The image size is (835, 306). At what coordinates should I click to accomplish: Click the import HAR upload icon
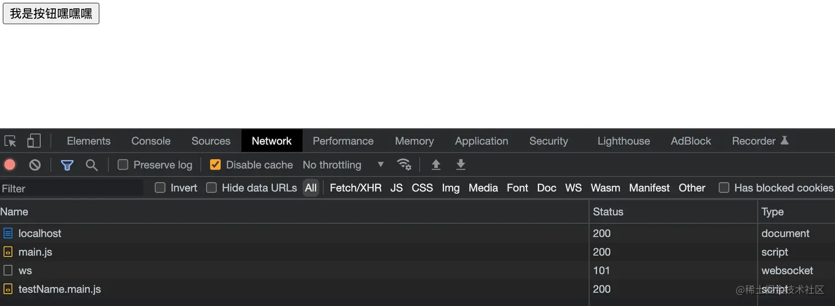click(x=436, y=165)
